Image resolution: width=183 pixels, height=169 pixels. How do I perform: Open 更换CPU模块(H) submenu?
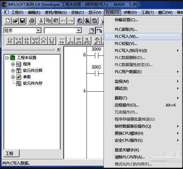point(143,133)
